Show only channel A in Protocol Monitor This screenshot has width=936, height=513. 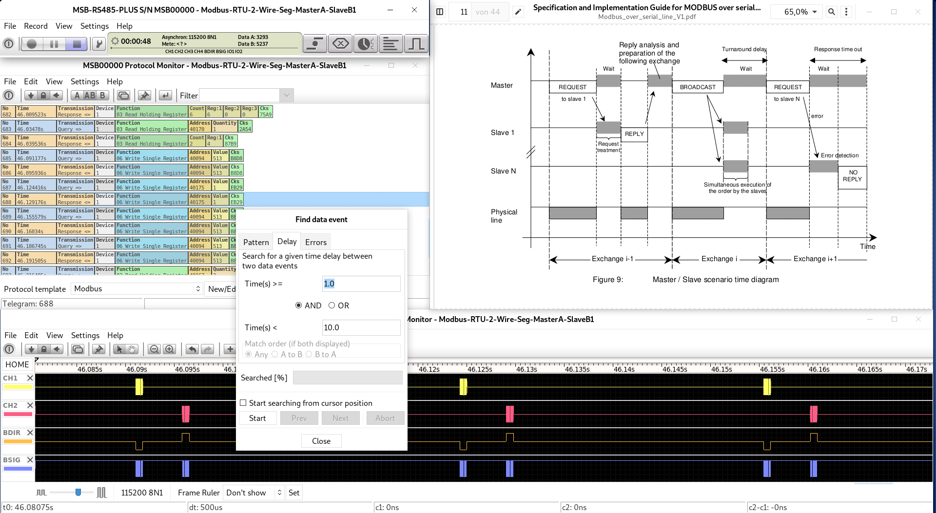tap(77, 95)
